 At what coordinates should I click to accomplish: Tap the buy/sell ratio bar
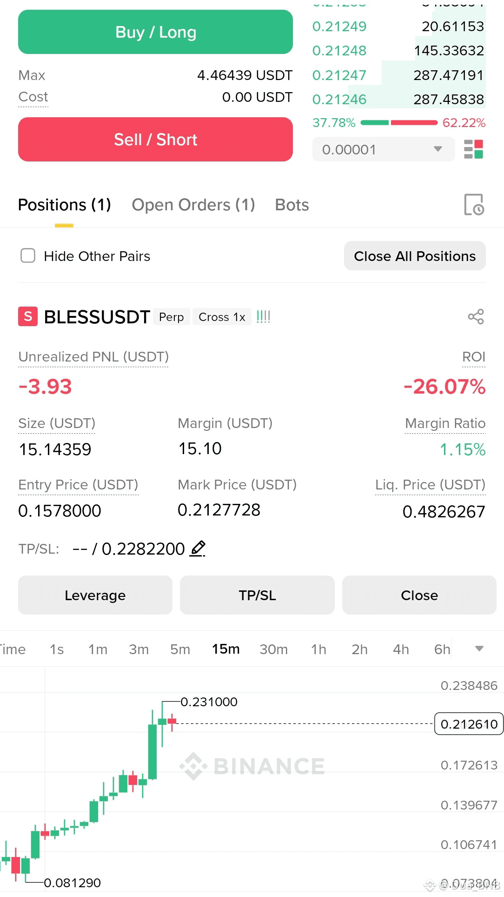(399, 123)
